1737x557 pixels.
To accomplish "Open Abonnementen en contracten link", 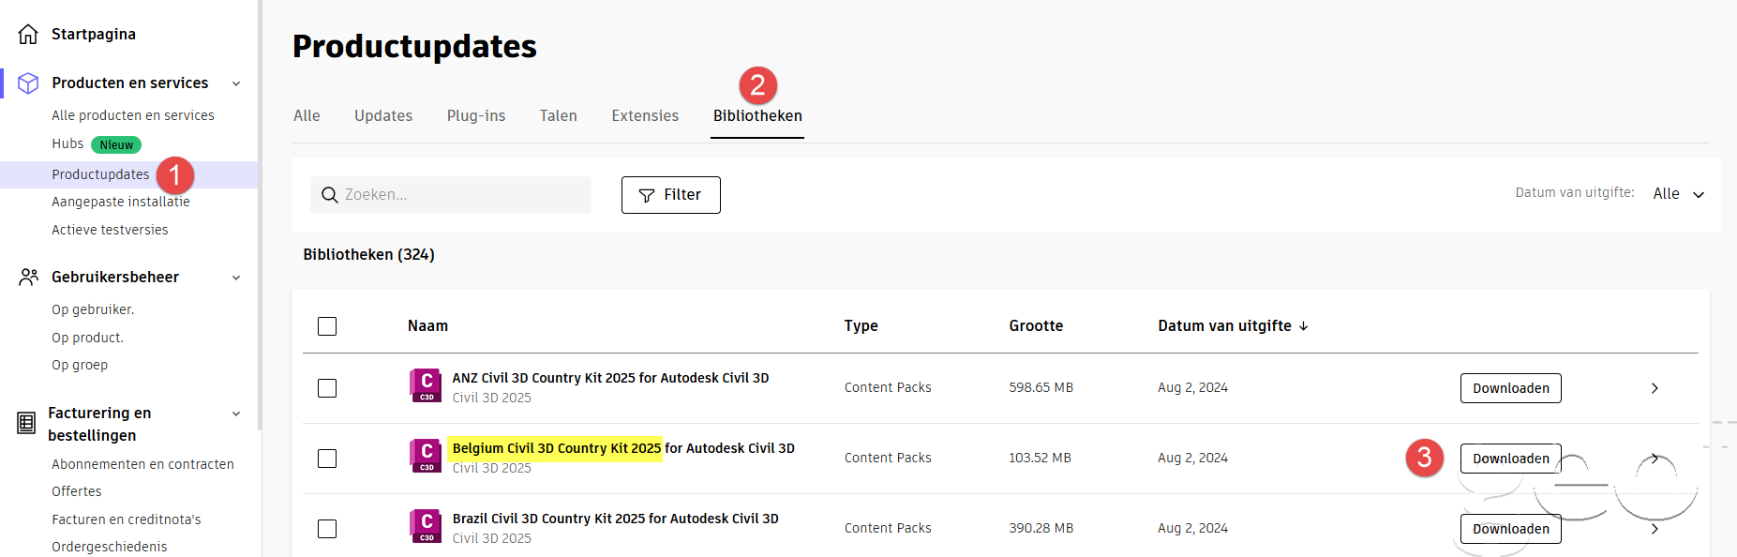I will (x=142, y=464).
